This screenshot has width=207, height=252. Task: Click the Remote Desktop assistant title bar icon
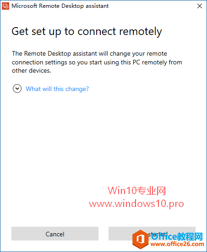point(5,6)
